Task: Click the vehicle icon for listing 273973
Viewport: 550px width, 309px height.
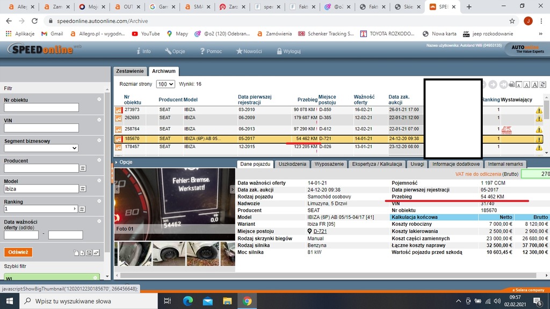Action: [119, 111]
